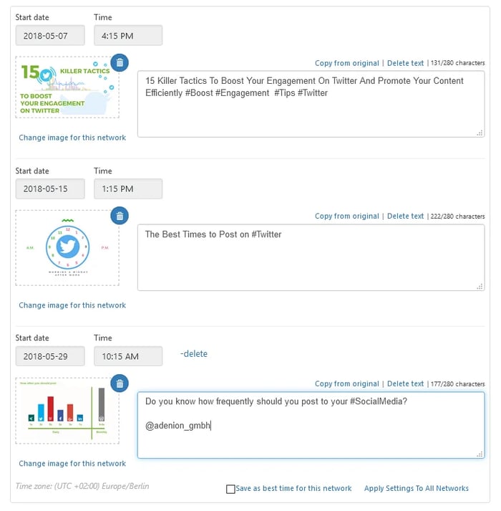Open the 2018-05-29 start date field
501x511 pixels.
(50, 356)
